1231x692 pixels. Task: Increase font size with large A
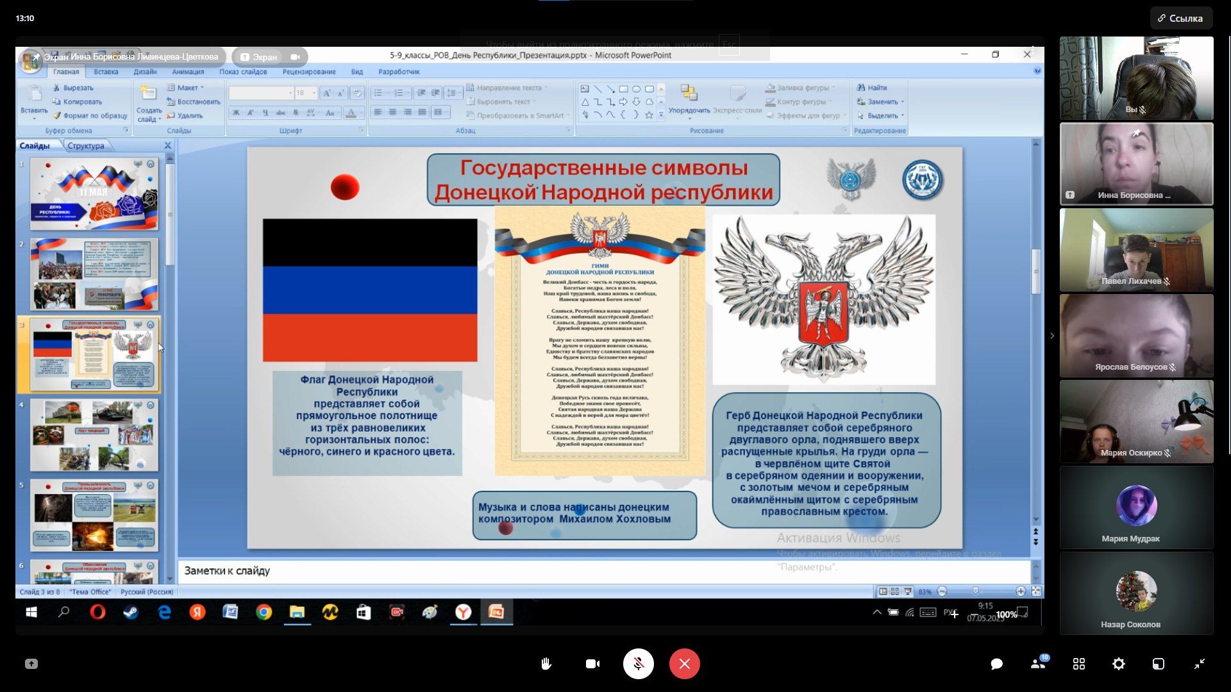(x=327, y=93)
